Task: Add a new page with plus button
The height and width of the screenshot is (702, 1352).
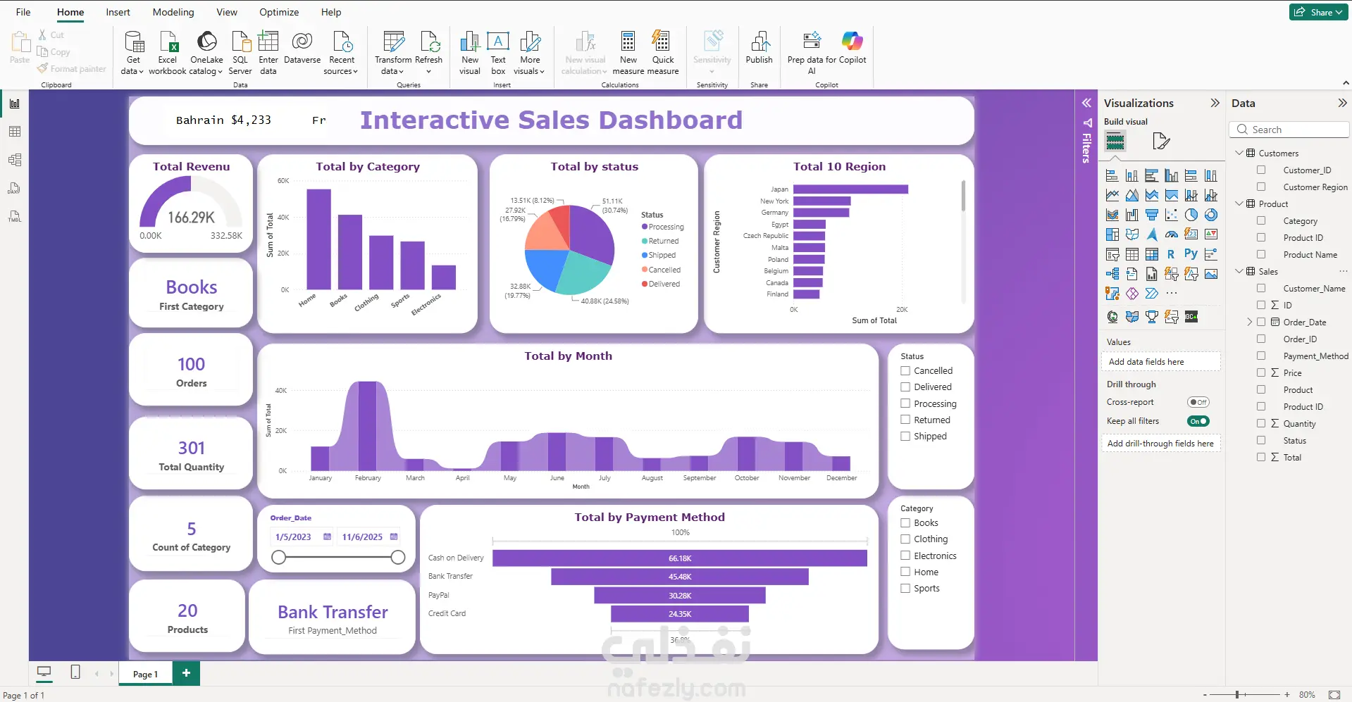Action: [x=186, y=673]
